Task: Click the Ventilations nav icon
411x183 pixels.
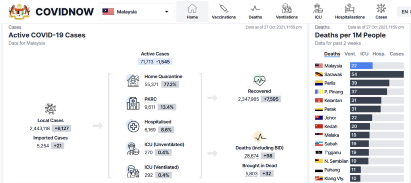Action: coord(287,8)
